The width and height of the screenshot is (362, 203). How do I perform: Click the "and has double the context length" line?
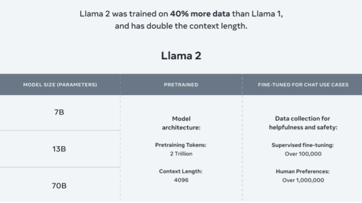pos(181,26)
